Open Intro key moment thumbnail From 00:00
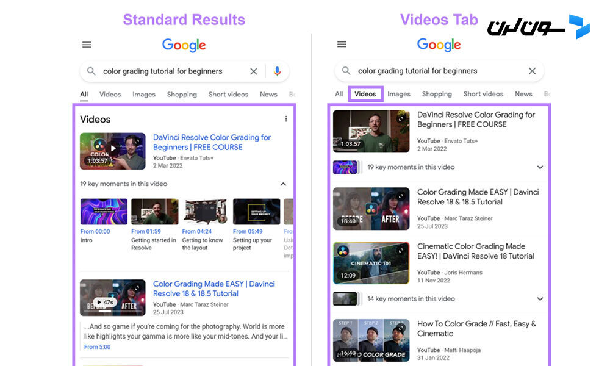The height and width of the screenshot is (366, 610). point(104,212)
